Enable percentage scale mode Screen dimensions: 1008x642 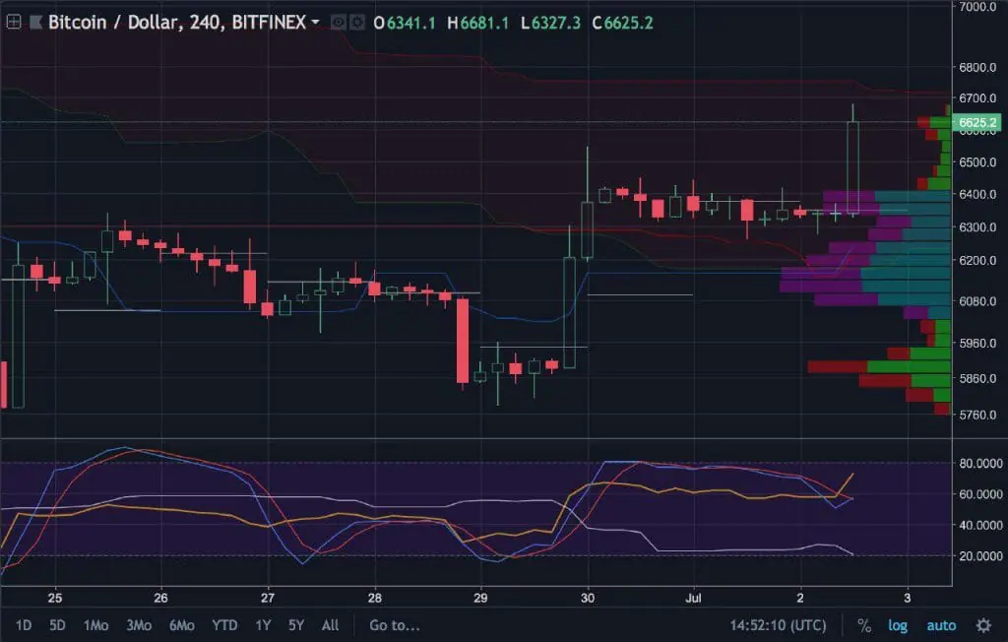(863, 625)
